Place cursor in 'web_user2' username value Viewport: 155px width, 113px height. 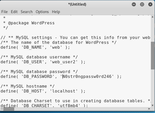pyautogui.click(x=64, y=62)
